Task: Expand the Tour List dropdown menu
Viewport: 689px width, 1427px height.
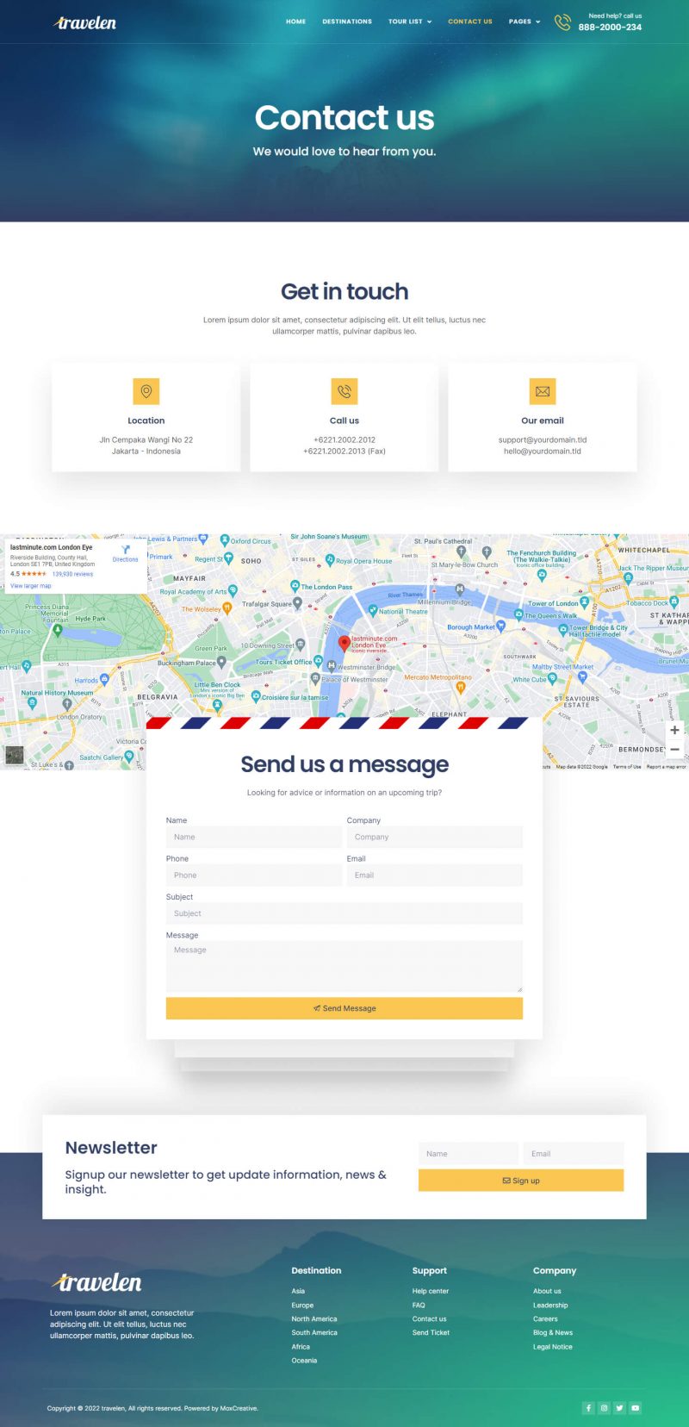Action: coord(410,22)
